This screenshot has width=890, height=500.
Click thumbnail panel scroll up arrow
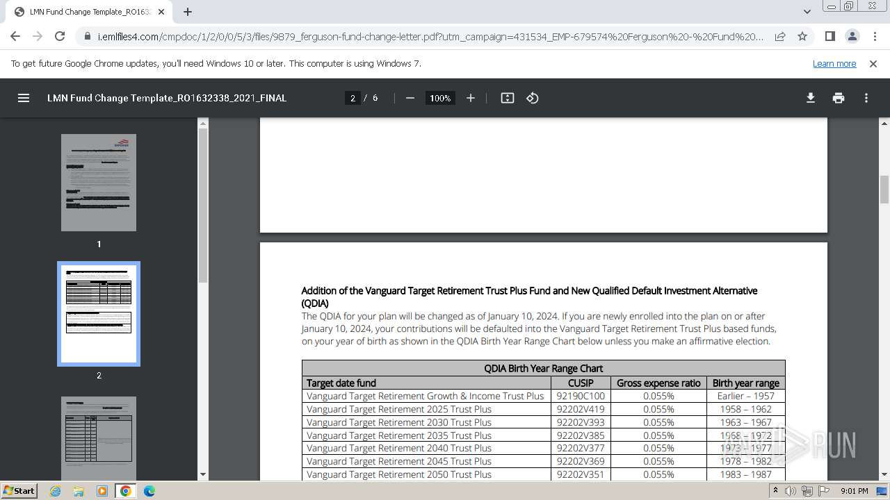click(x=203, y=124)
